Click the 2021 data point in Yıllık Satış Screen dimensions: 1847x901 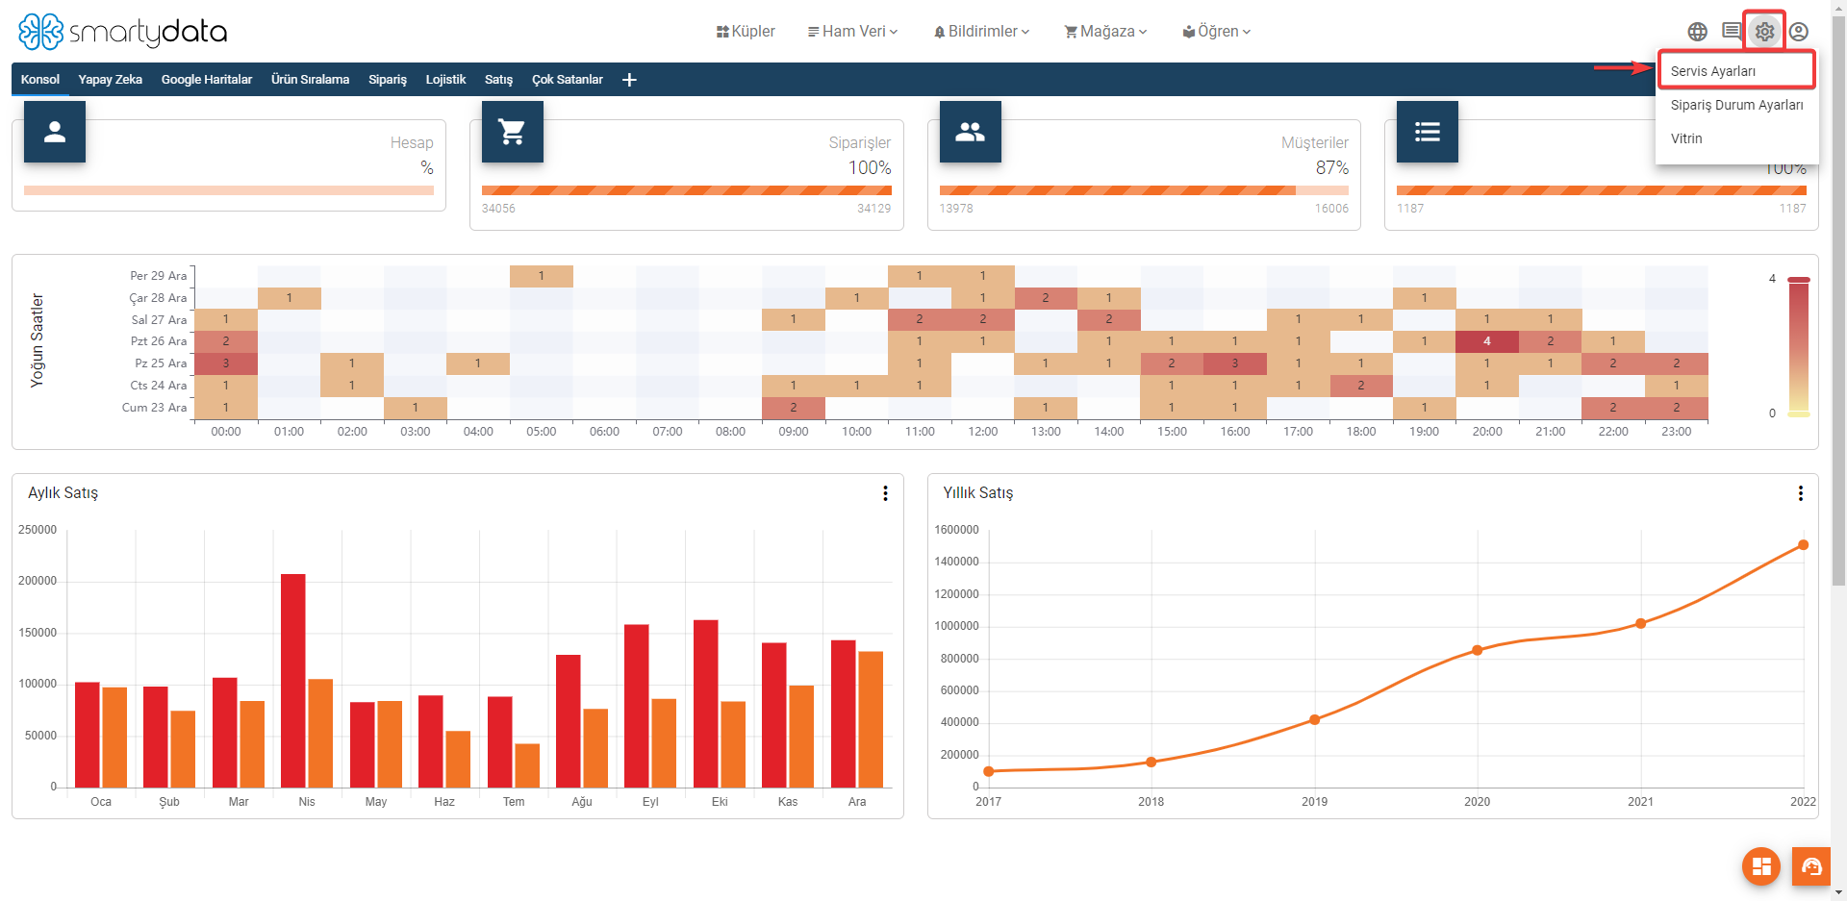click(x=1640, y=624)
